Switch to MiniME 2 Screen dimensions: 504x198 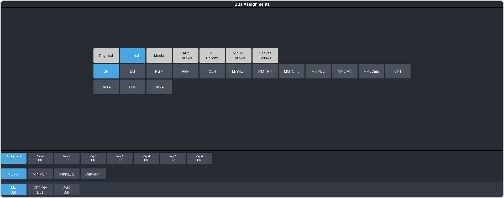tap(67, 174)
